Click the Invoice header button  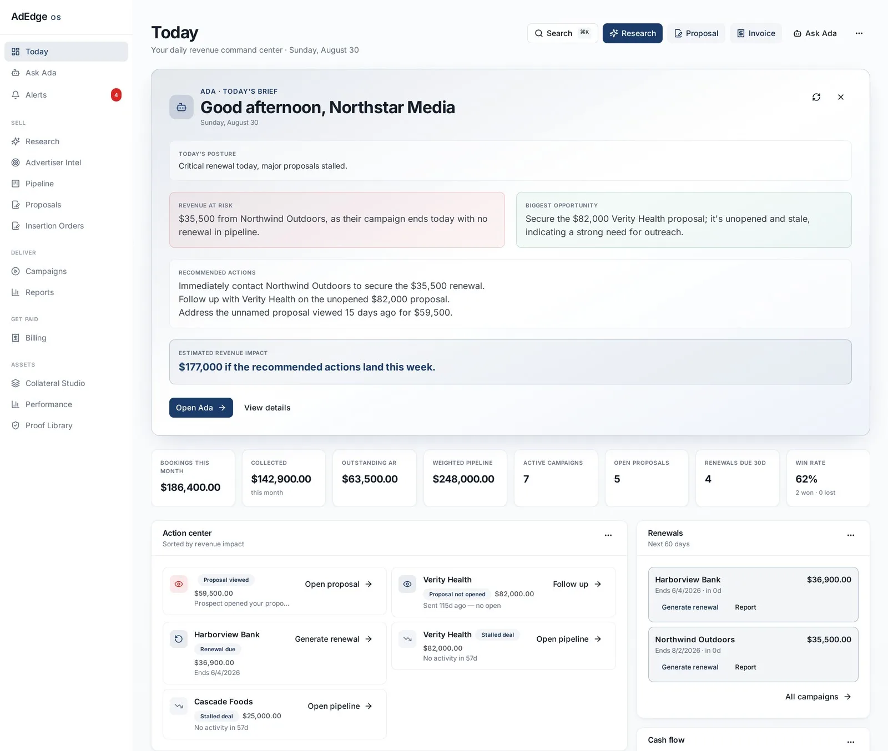click(756, 33)
